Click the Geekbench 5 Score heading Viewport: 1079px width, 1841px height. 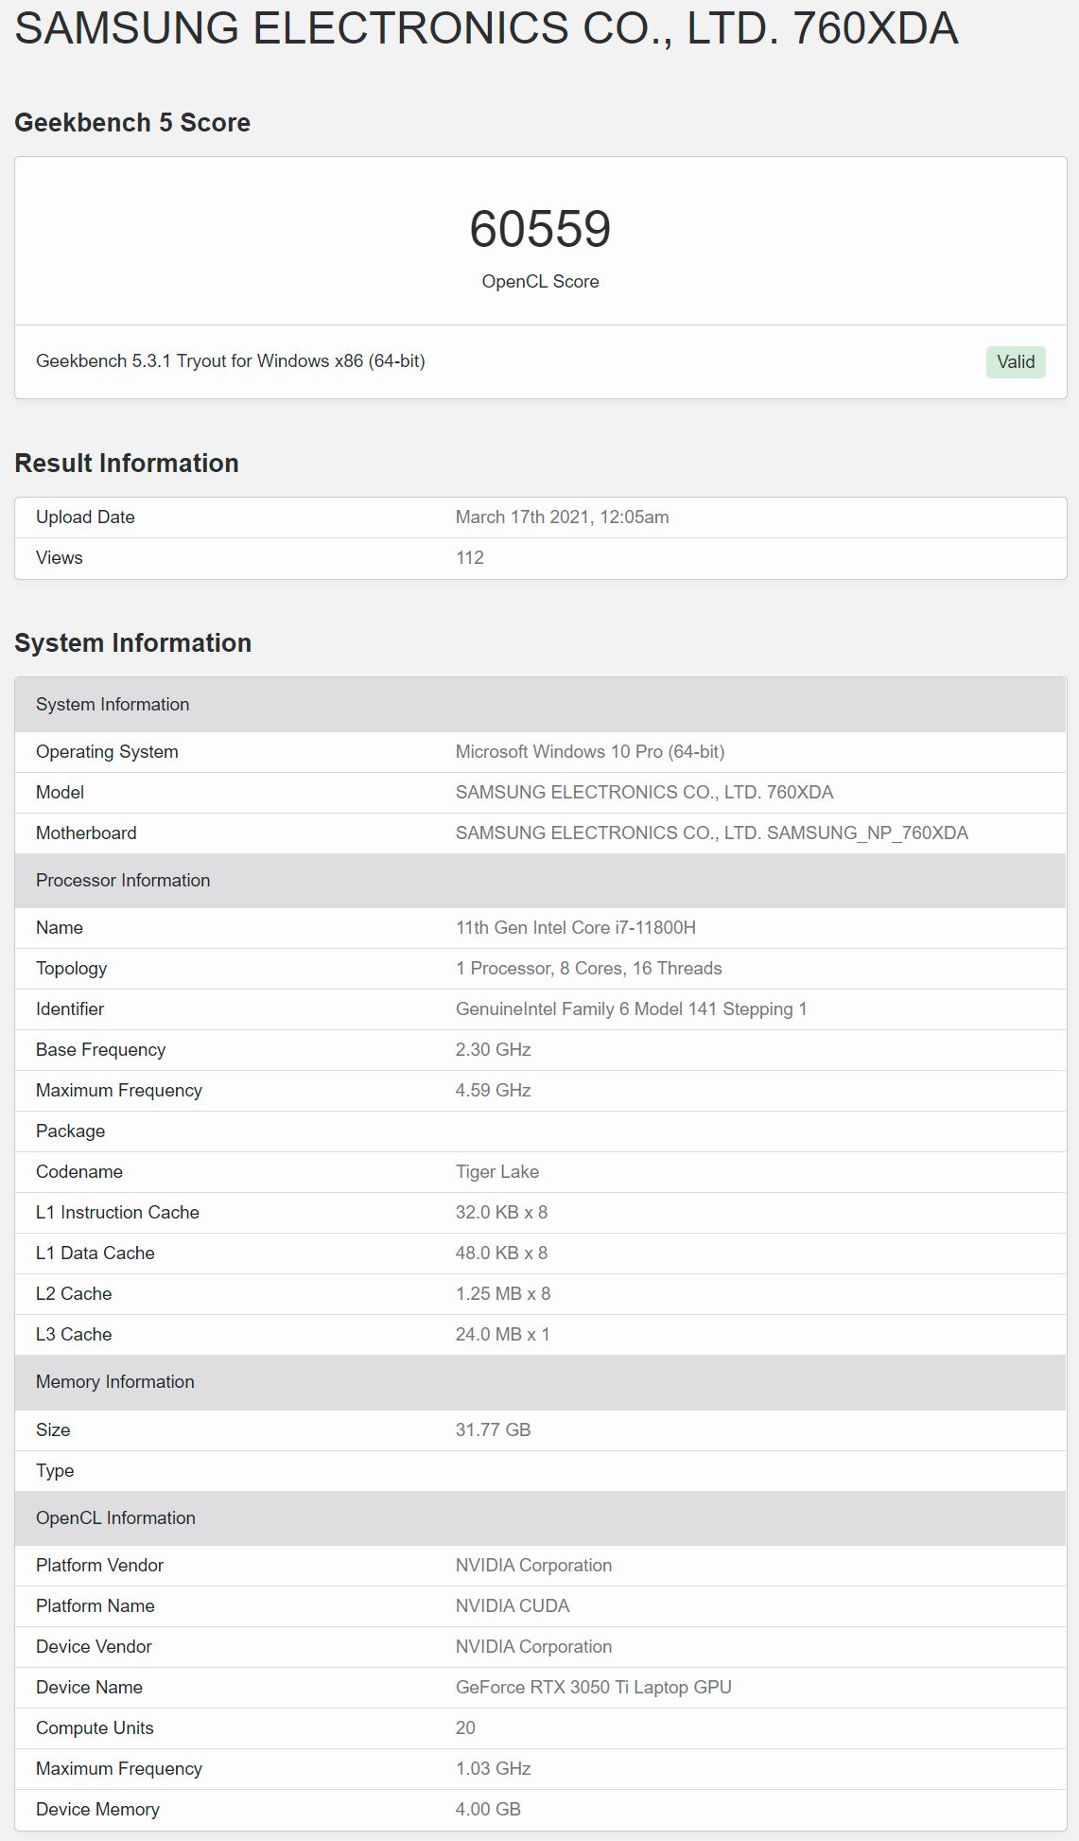pyautogui.click(x=132, y=123)
